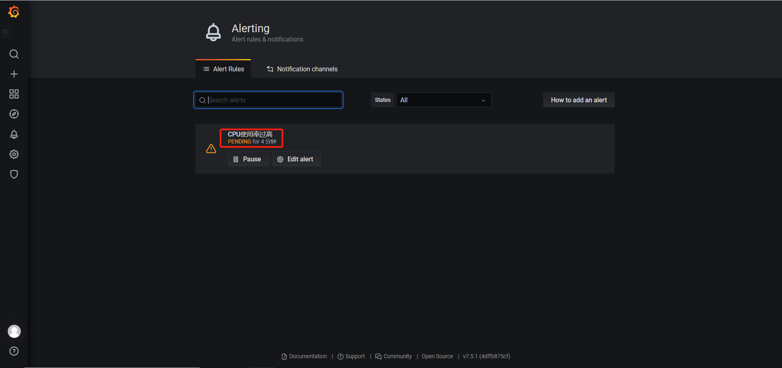The image size is (782, 368).
Task: Open the Alerting bell sidebar icon
Action: click(x=14, y=134)
